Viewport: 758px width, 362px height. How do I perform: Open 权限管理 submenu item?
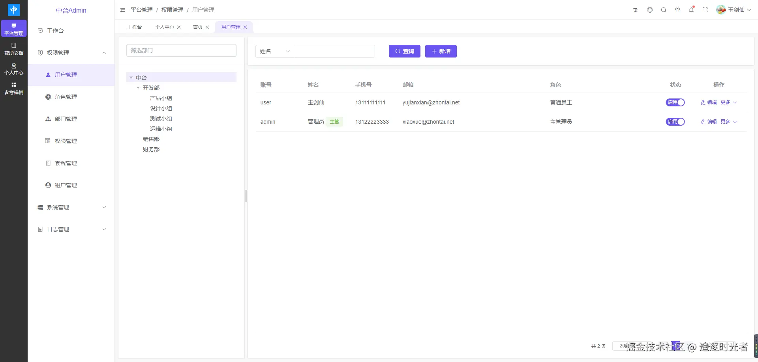tap(71, 141)
